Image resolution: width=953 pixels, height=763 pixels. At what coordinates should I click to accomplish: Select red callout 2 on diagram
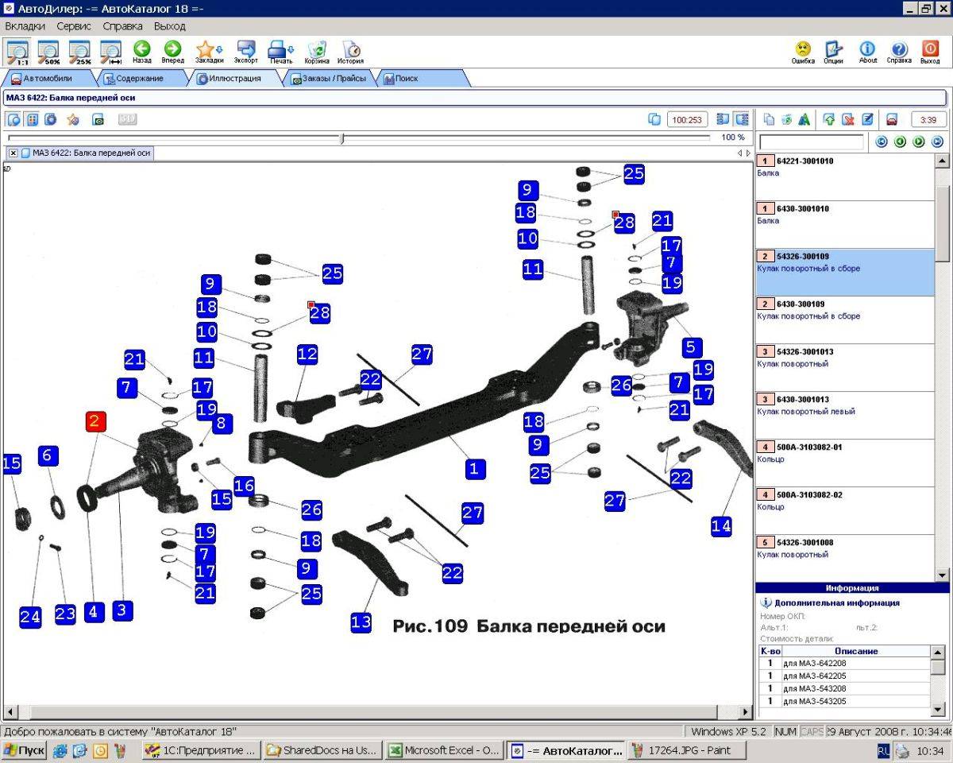coord(95,421)
